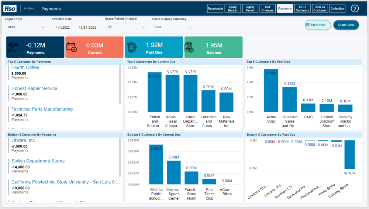
Task: Click the Current calendar check icon
Action: pyautogui.click(x=72, y=47)
